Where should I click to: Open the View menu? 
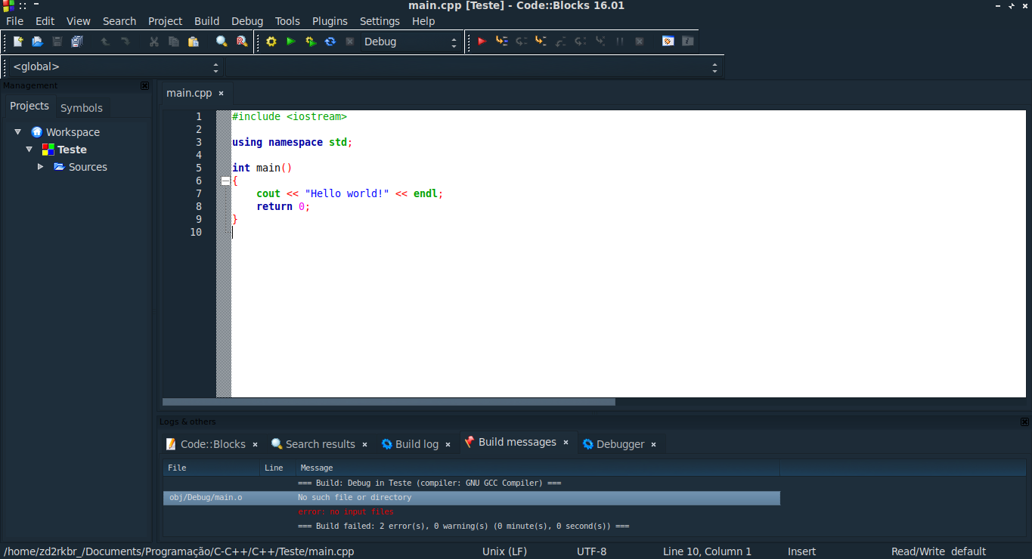tap(79, 21)
